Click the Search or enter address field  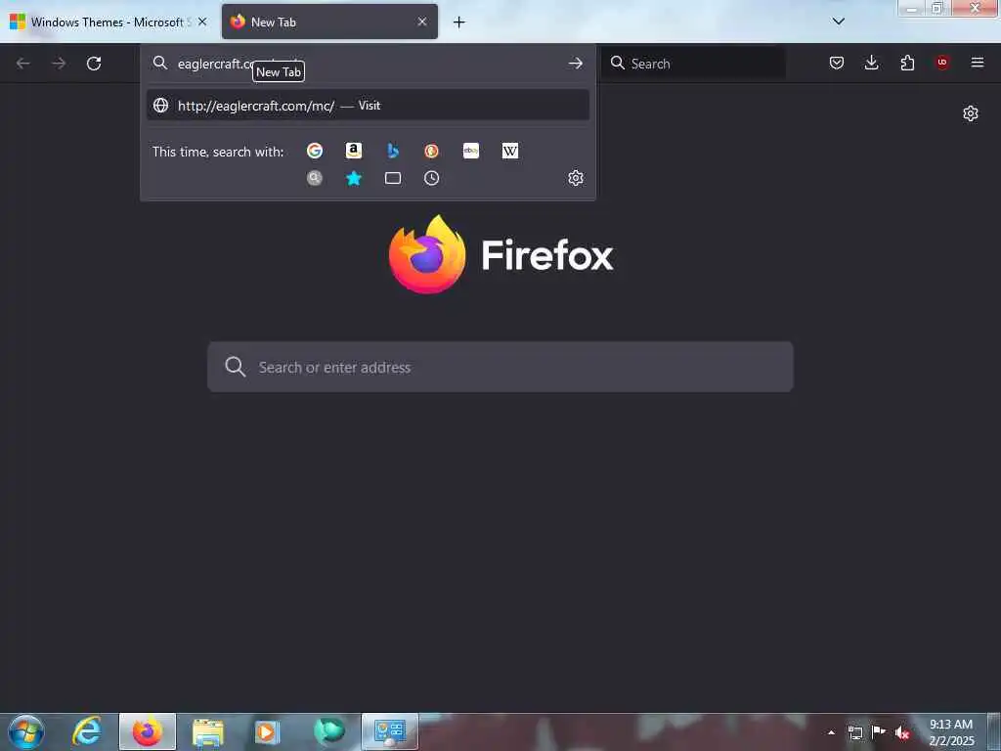500,368
